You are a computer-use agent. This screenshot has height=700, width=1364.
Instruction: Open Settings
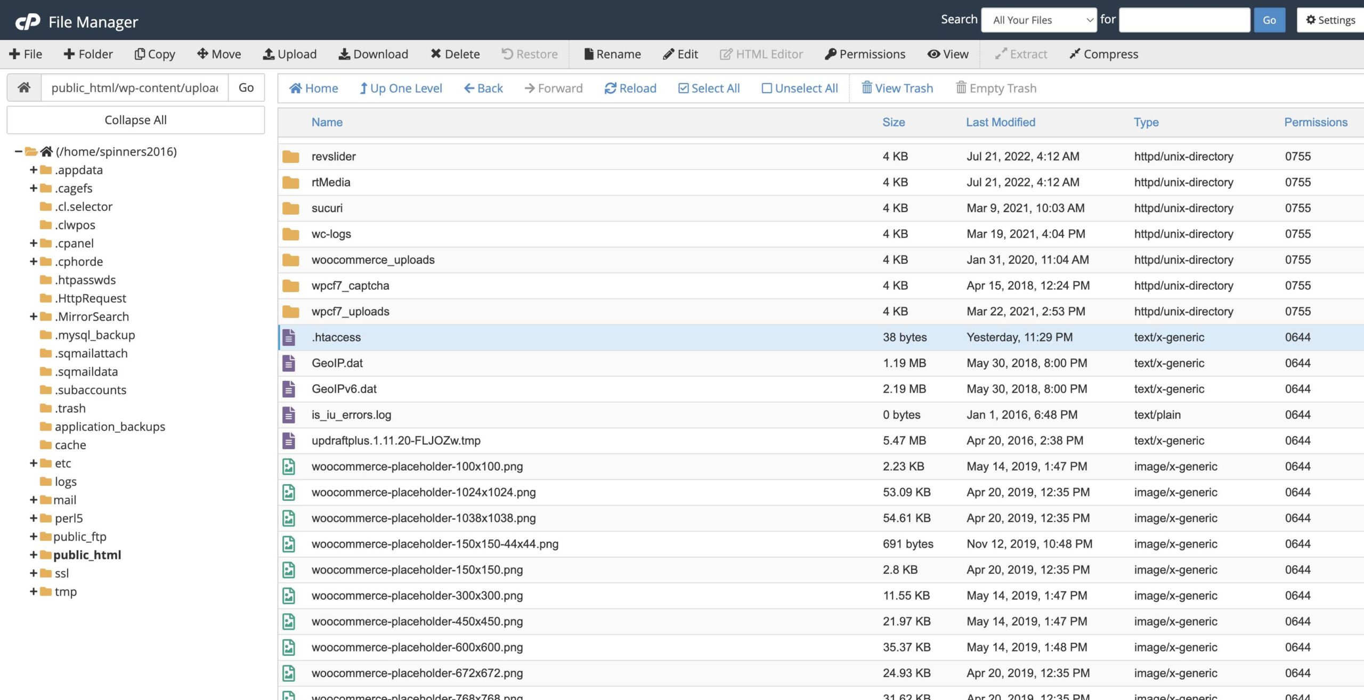[1330, 20]
